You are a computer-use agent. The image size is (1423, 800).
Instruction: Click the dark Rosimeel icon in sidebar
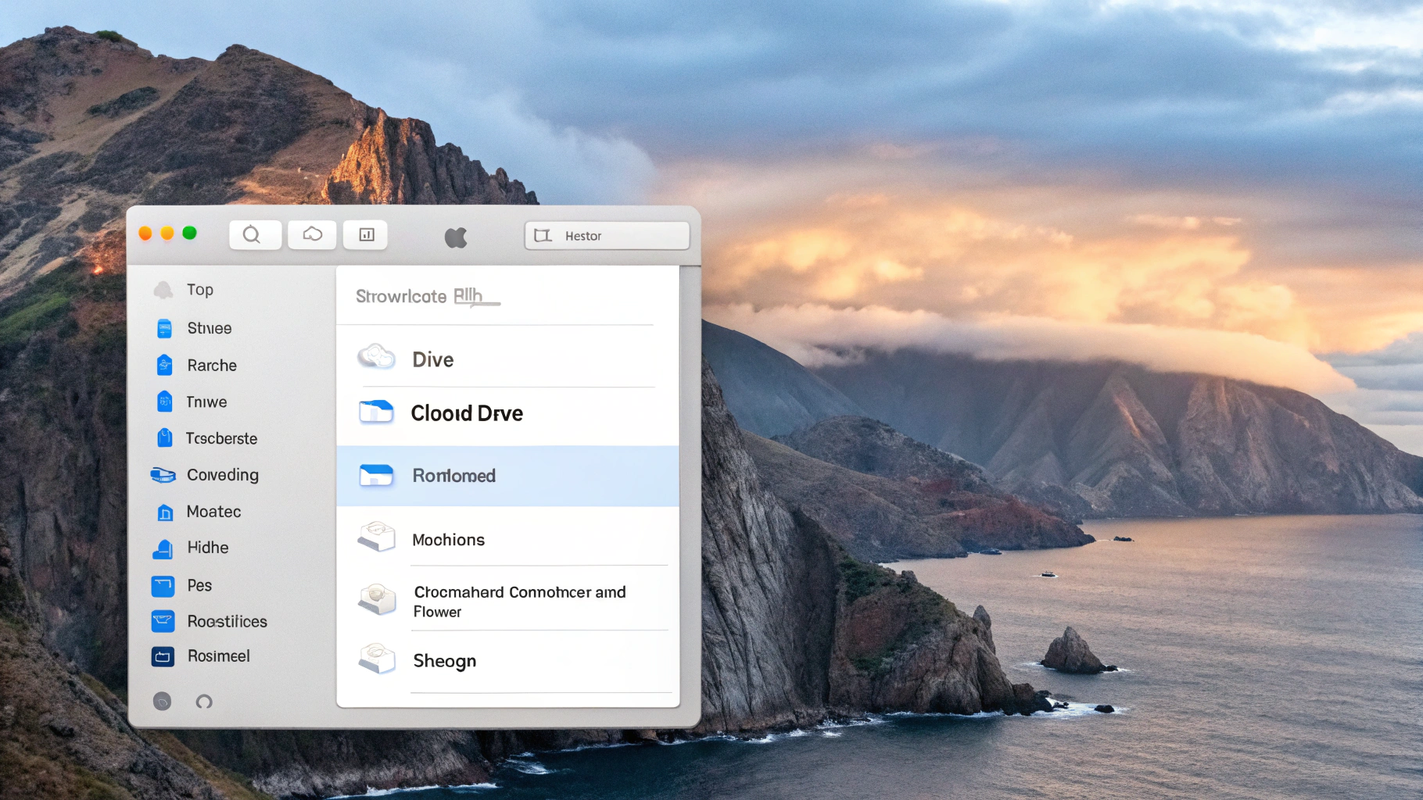(162, 656)
